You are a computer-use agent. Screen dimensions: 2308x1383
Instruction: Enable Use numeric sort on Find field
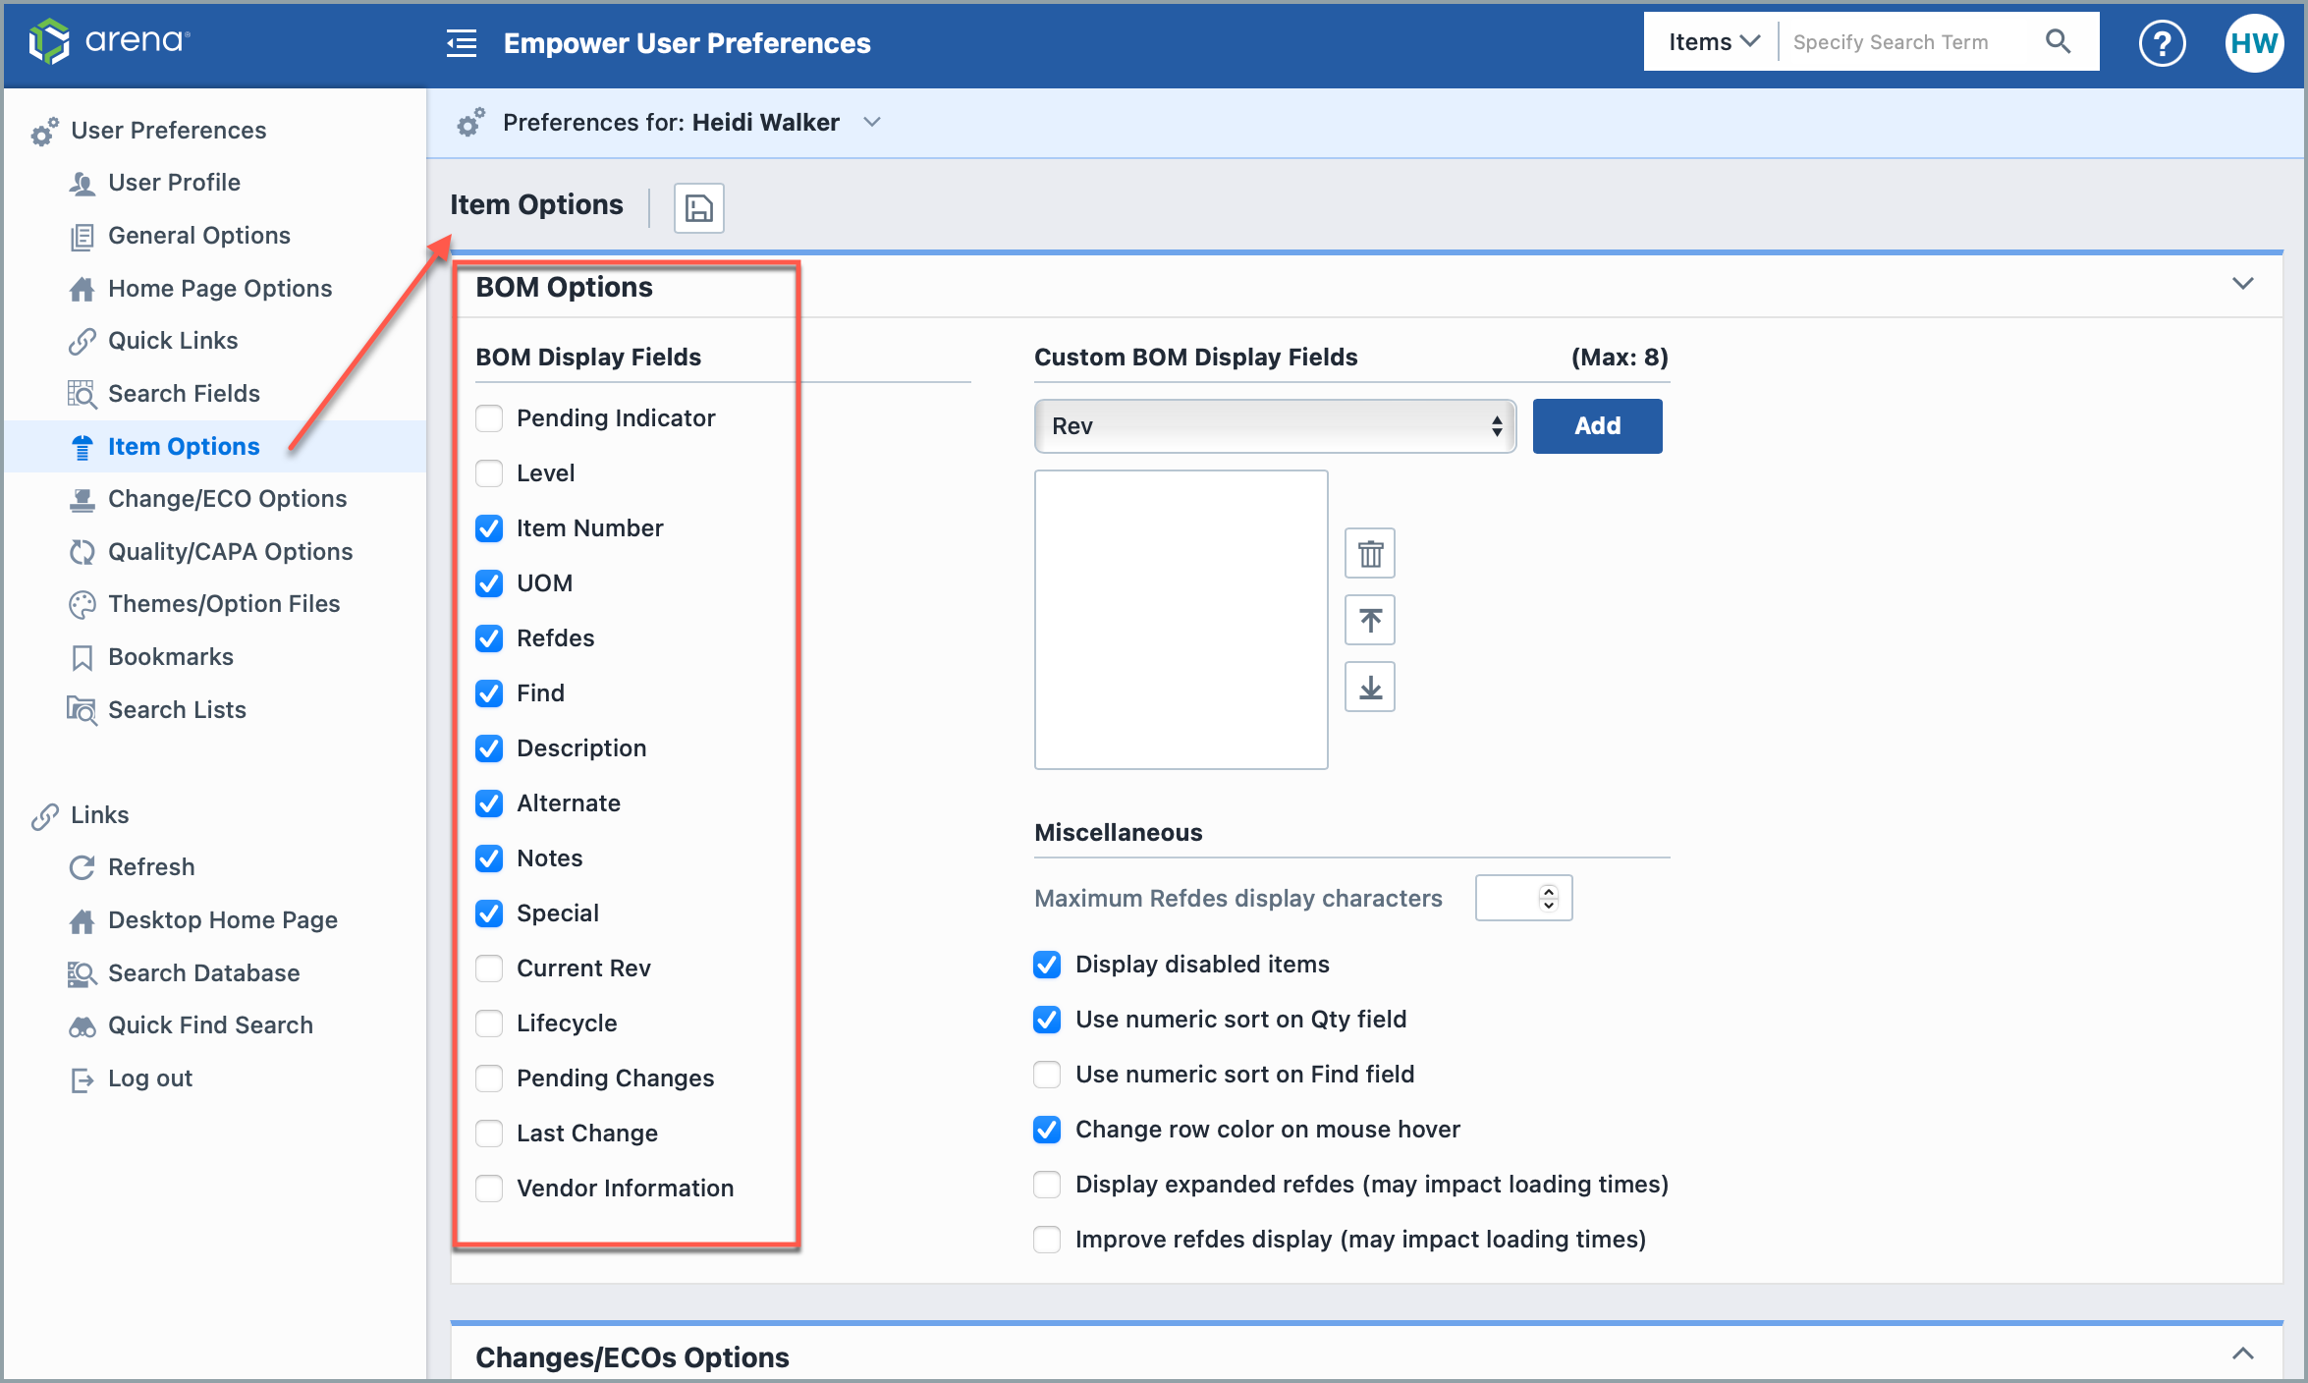click(x=1046, y=1074)
